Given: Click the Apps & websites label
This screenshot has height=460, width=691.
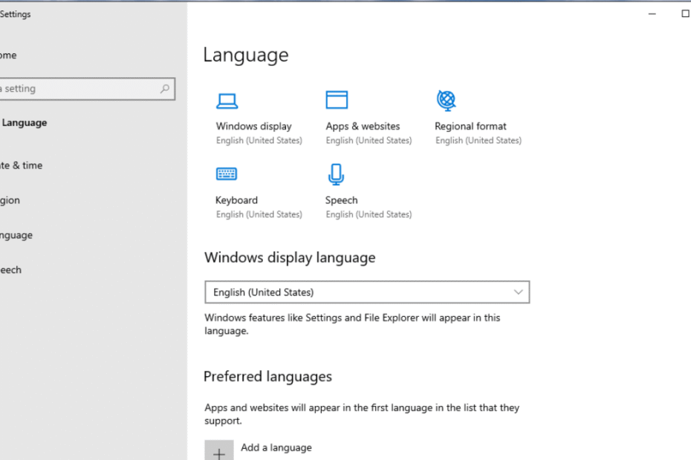Looking at the screenshot, I should click(363, 126).
